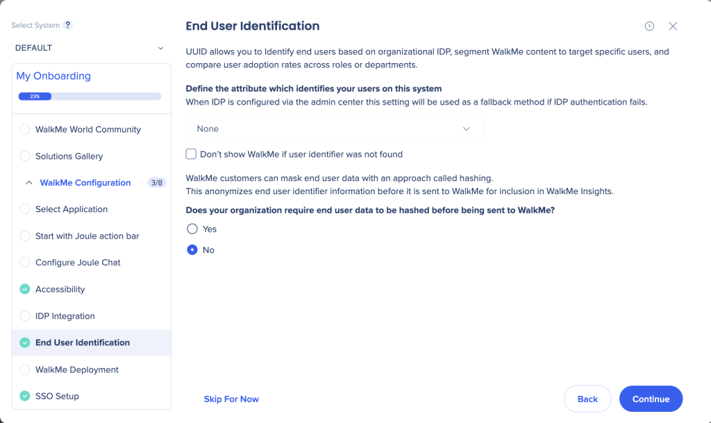Viewport: 711px width, 423px height.
Task: Collapse the WalkMe Configuration section
Action: [x=29, y=183]
